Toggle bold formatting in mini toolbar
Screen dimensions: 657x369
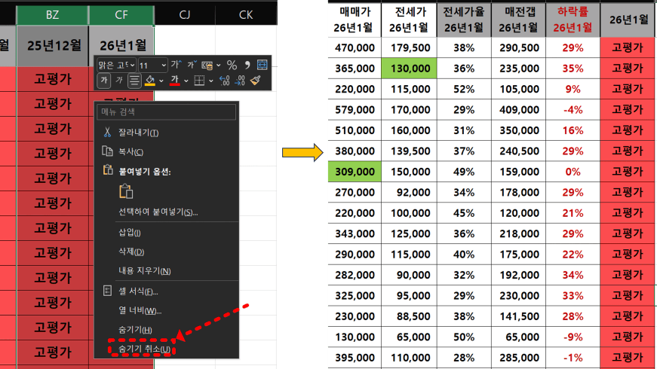coord(104,81)
